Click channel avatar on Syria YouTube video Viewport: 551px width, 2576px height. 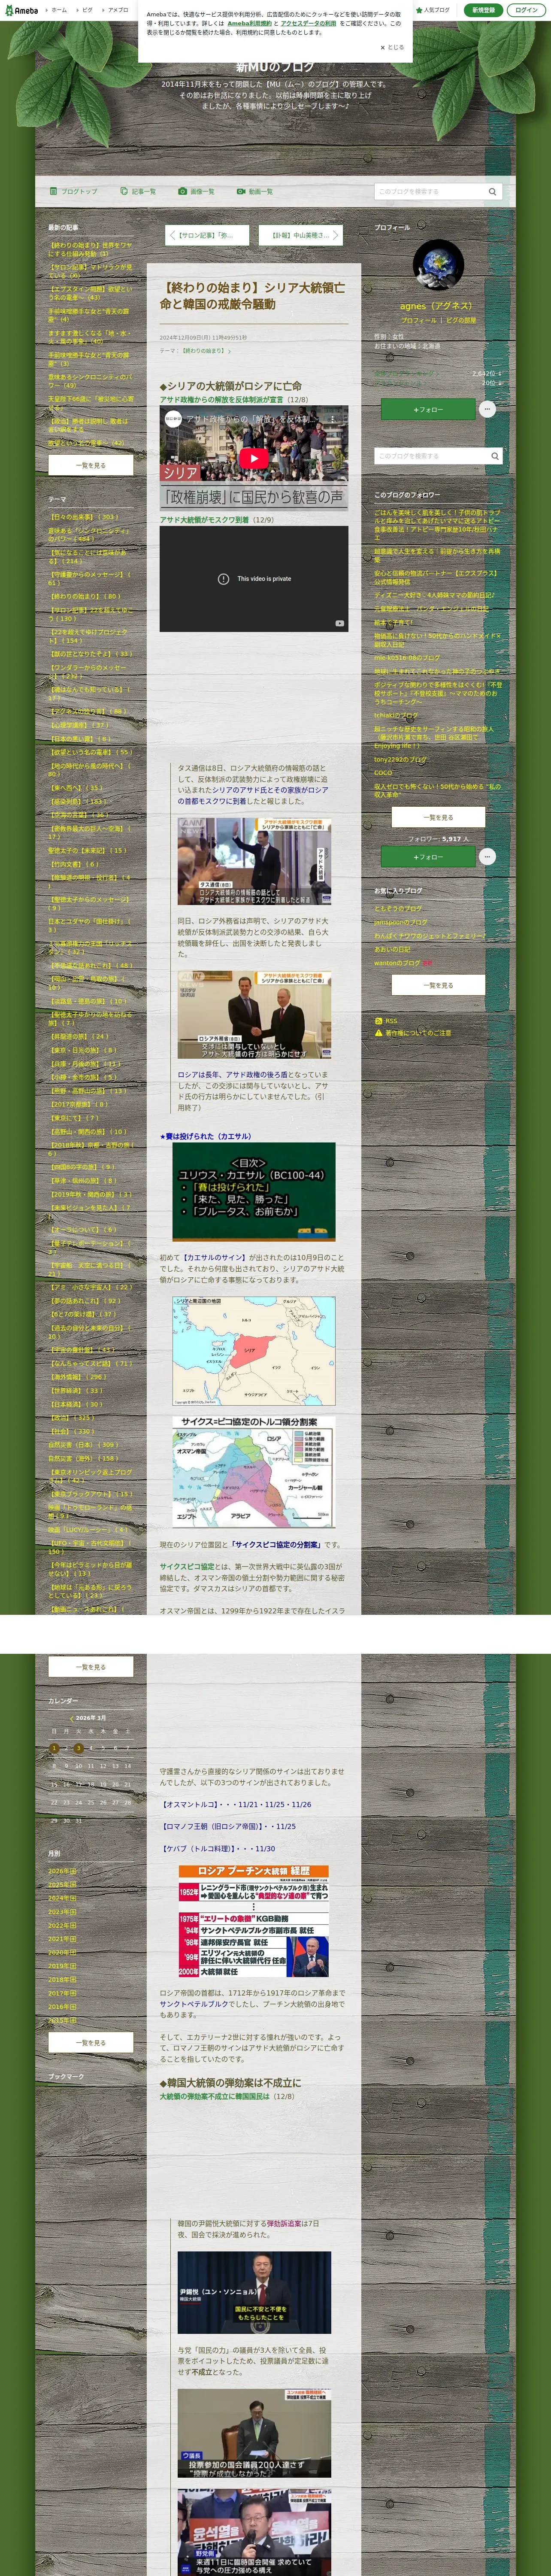click(x=174, y=419)
